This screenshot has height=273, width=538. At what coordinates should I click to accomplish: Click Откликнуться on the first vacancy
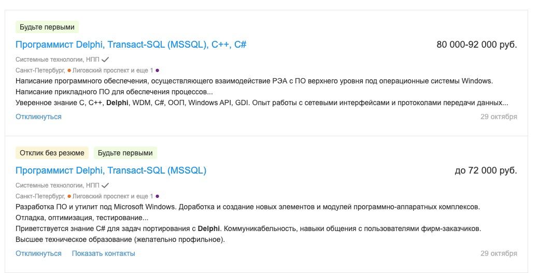(38, 117)
